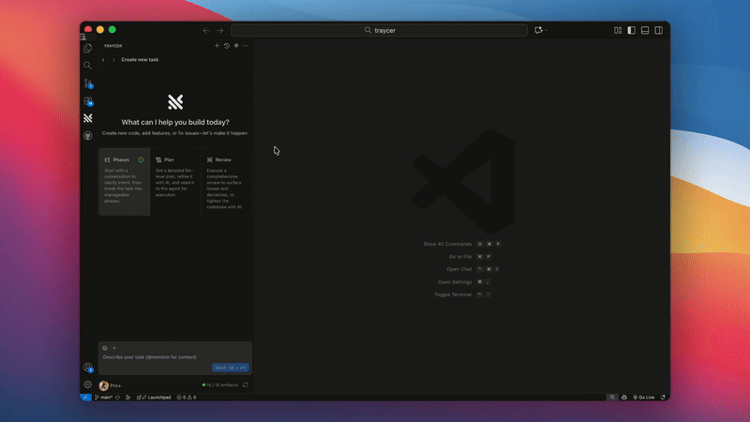Click the diamond icon in Traycer header
Screen dimensions: 750x422
[x=236, y=46]
